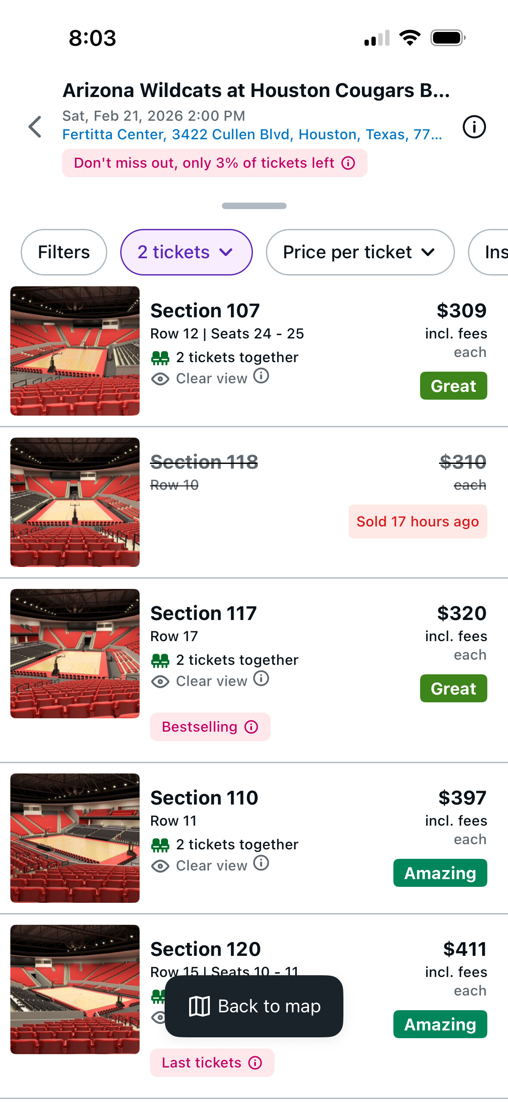Tap the Last tickets badge info icon
This screenshot has width=508, height=1102.
(255, 1063)
